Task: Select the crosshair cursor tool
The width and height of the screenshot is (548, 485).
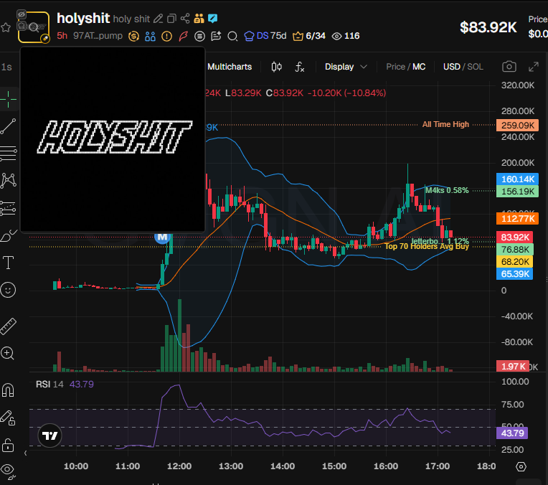Action: coord(9,99)
